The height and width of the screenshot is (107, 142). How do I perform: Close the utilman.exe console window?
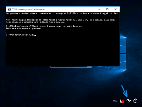[116, 9]
